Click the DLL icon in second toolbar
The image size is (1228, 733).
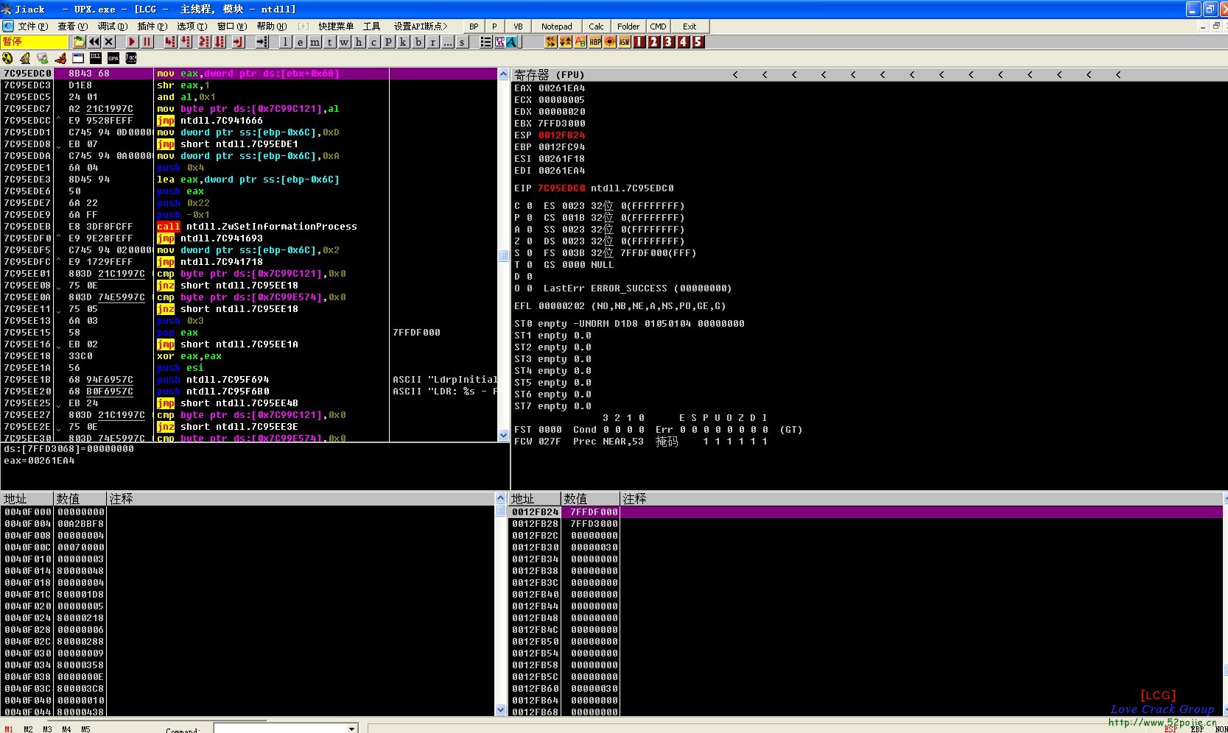[x=95, y=57]
